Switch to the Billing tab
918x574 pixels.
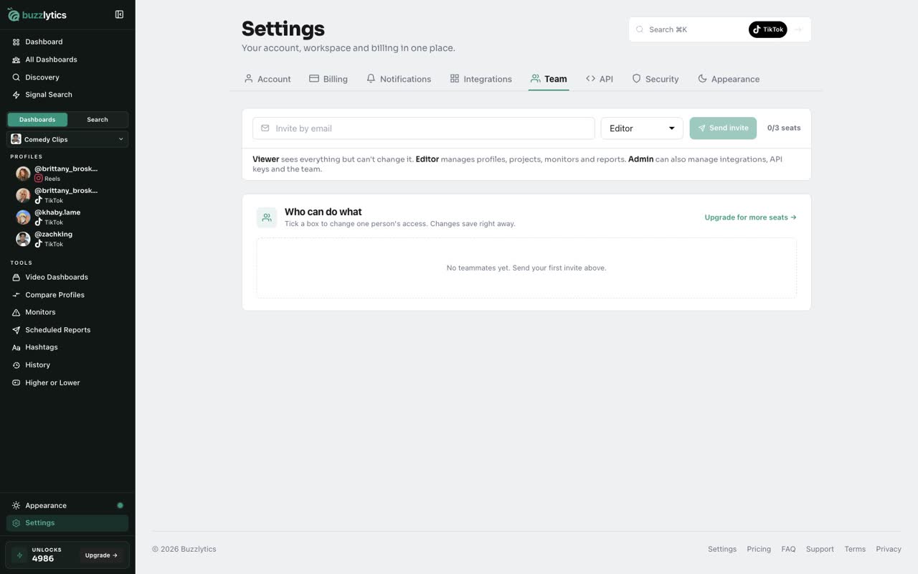pos(328,79)
